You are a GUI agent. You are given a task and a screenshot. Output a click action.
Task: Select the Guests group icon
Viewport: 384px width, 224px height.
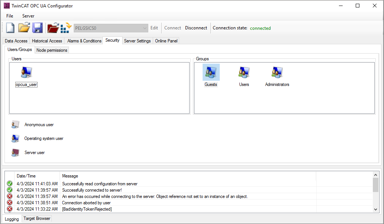click(211, 73)
